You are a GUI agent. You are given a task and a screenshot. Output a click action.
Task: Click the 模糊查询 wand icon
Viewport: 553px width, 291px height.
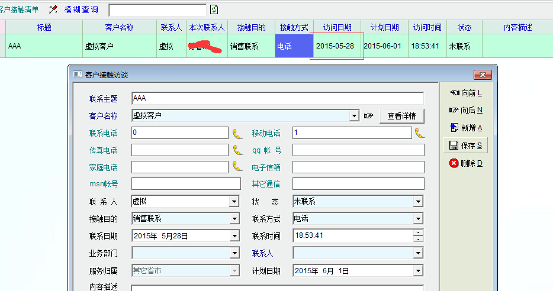(x=53, y=9)
